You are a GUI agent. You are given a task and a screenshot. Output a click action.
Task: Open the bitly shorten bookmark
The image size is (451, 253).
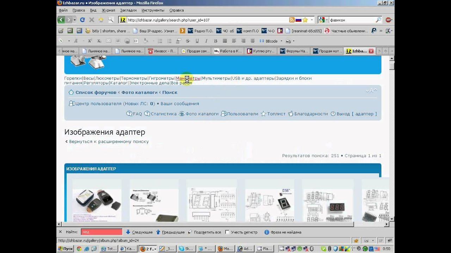[107, 31]
